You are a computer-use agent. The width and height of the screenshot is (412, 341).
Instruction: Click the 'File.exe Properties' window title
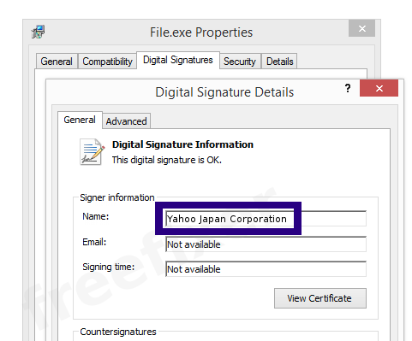pyautogui.click(x=201, y=32)
